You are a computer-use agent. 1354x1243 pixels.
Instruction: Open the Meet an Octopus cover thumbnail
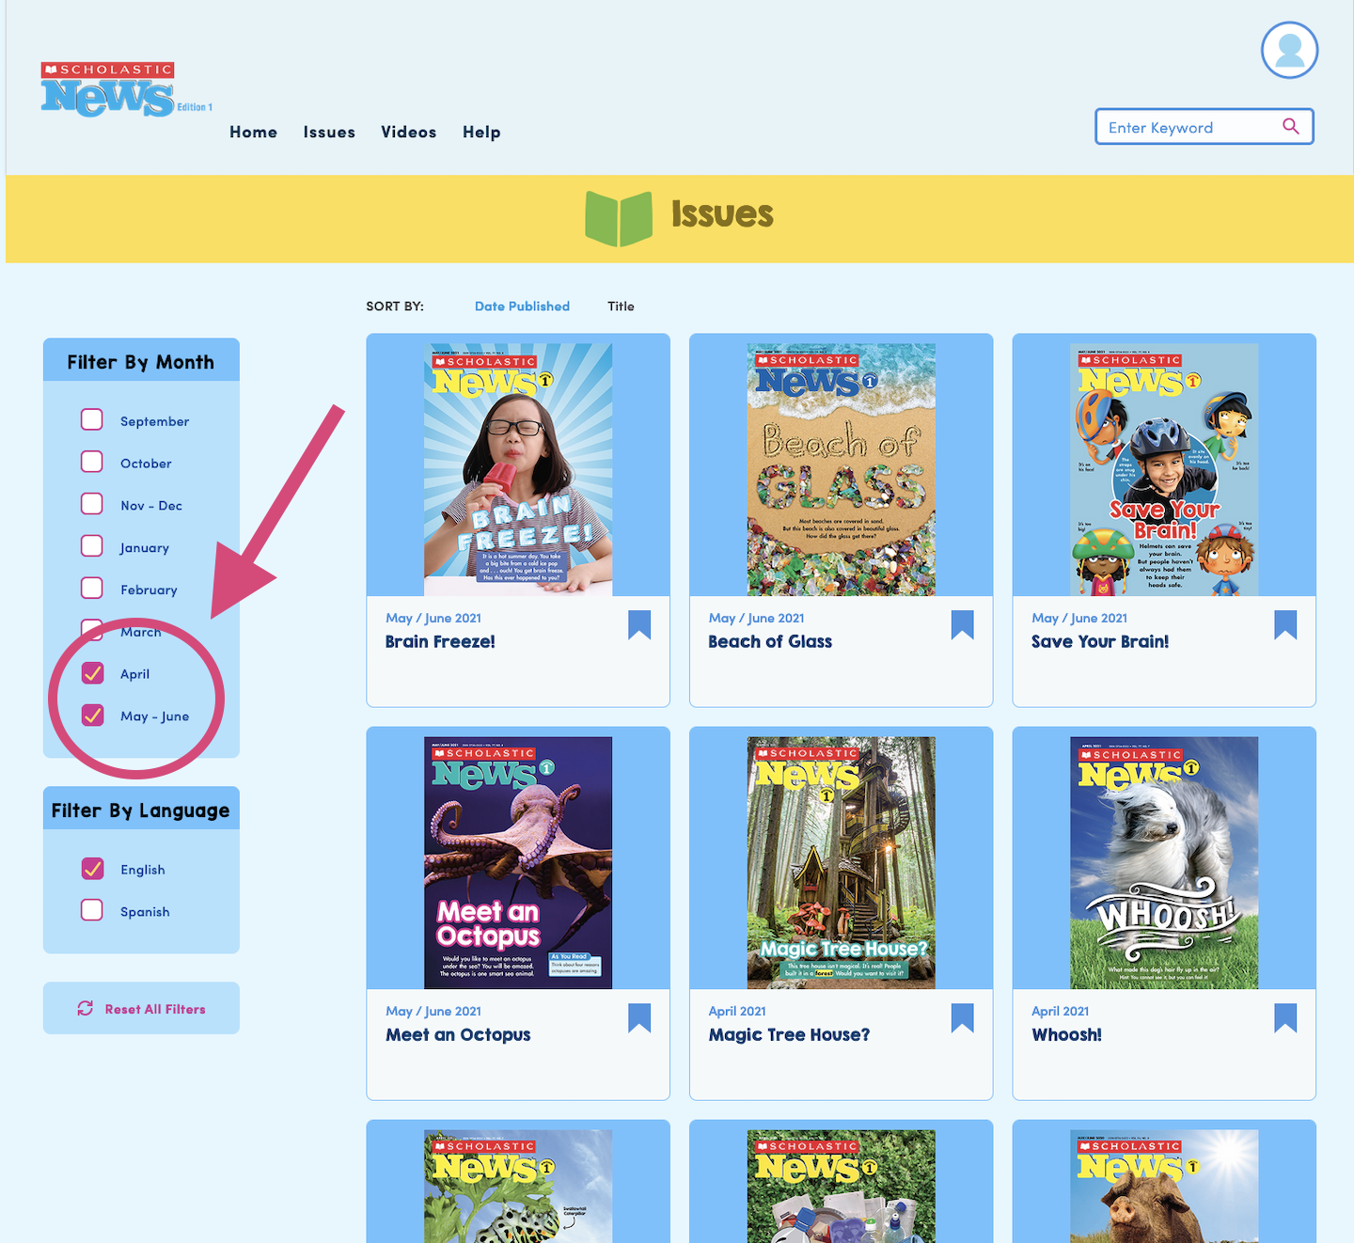click(x=518, y=862)
